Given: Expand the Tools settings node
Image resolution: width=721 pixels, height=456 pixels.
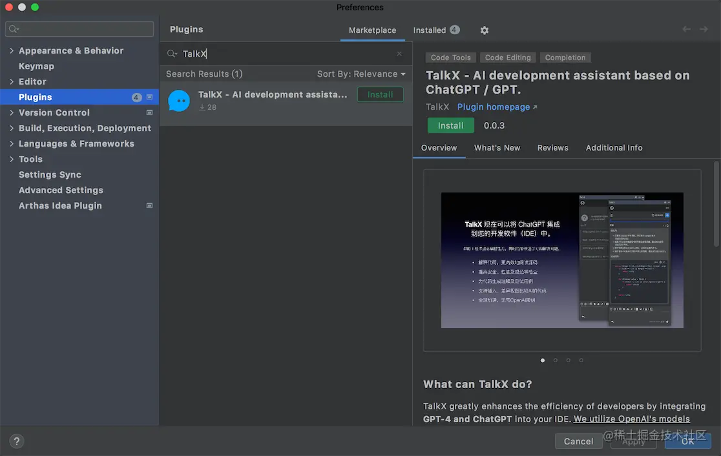Looking at the screenshot, I should tap(12, 159).
